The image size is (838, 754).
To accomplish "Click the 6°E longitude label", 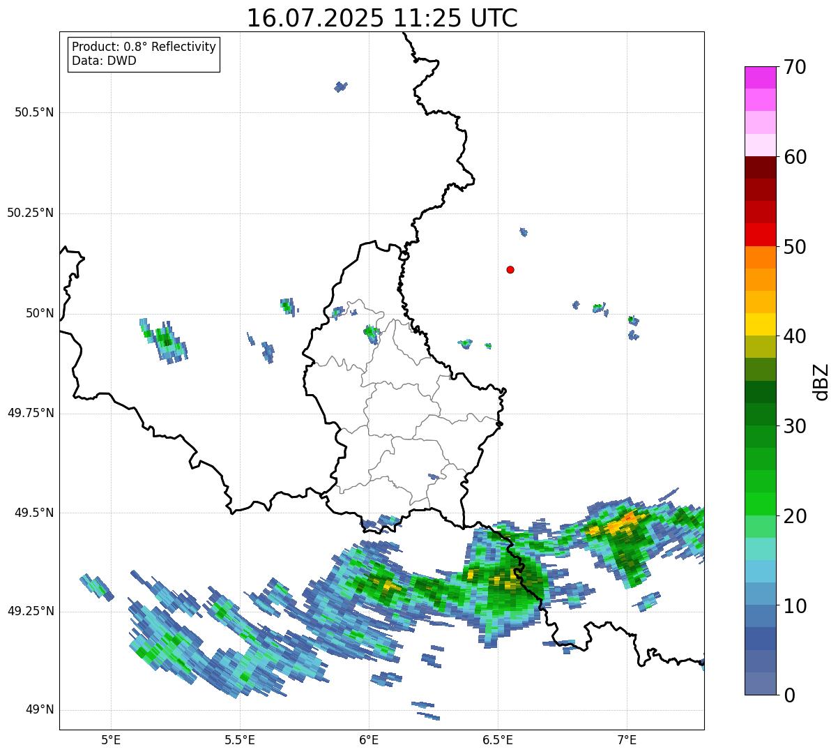I will pyautogui.click(x=369, y=739).
